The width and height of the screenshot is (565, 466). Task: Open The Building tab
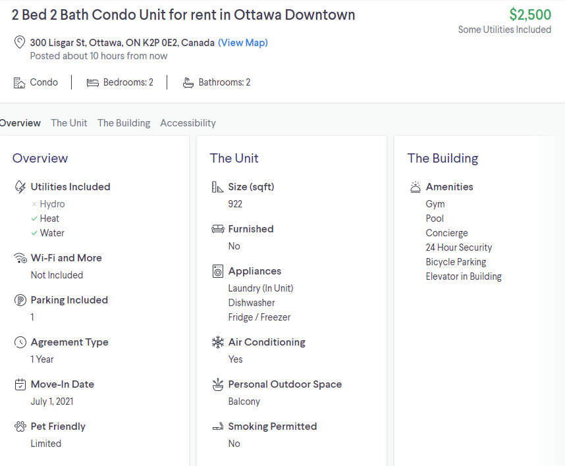[124, 123]
